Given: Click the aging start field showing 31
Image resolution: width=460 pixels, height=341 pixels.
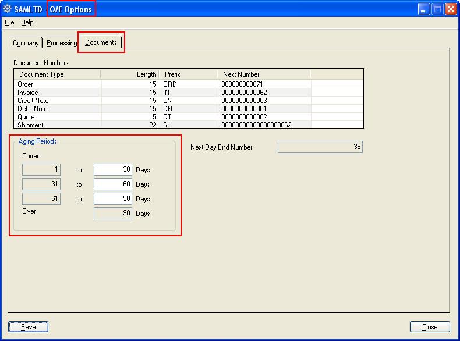Looking at the screenshot, I should click(x=41, y=184).
